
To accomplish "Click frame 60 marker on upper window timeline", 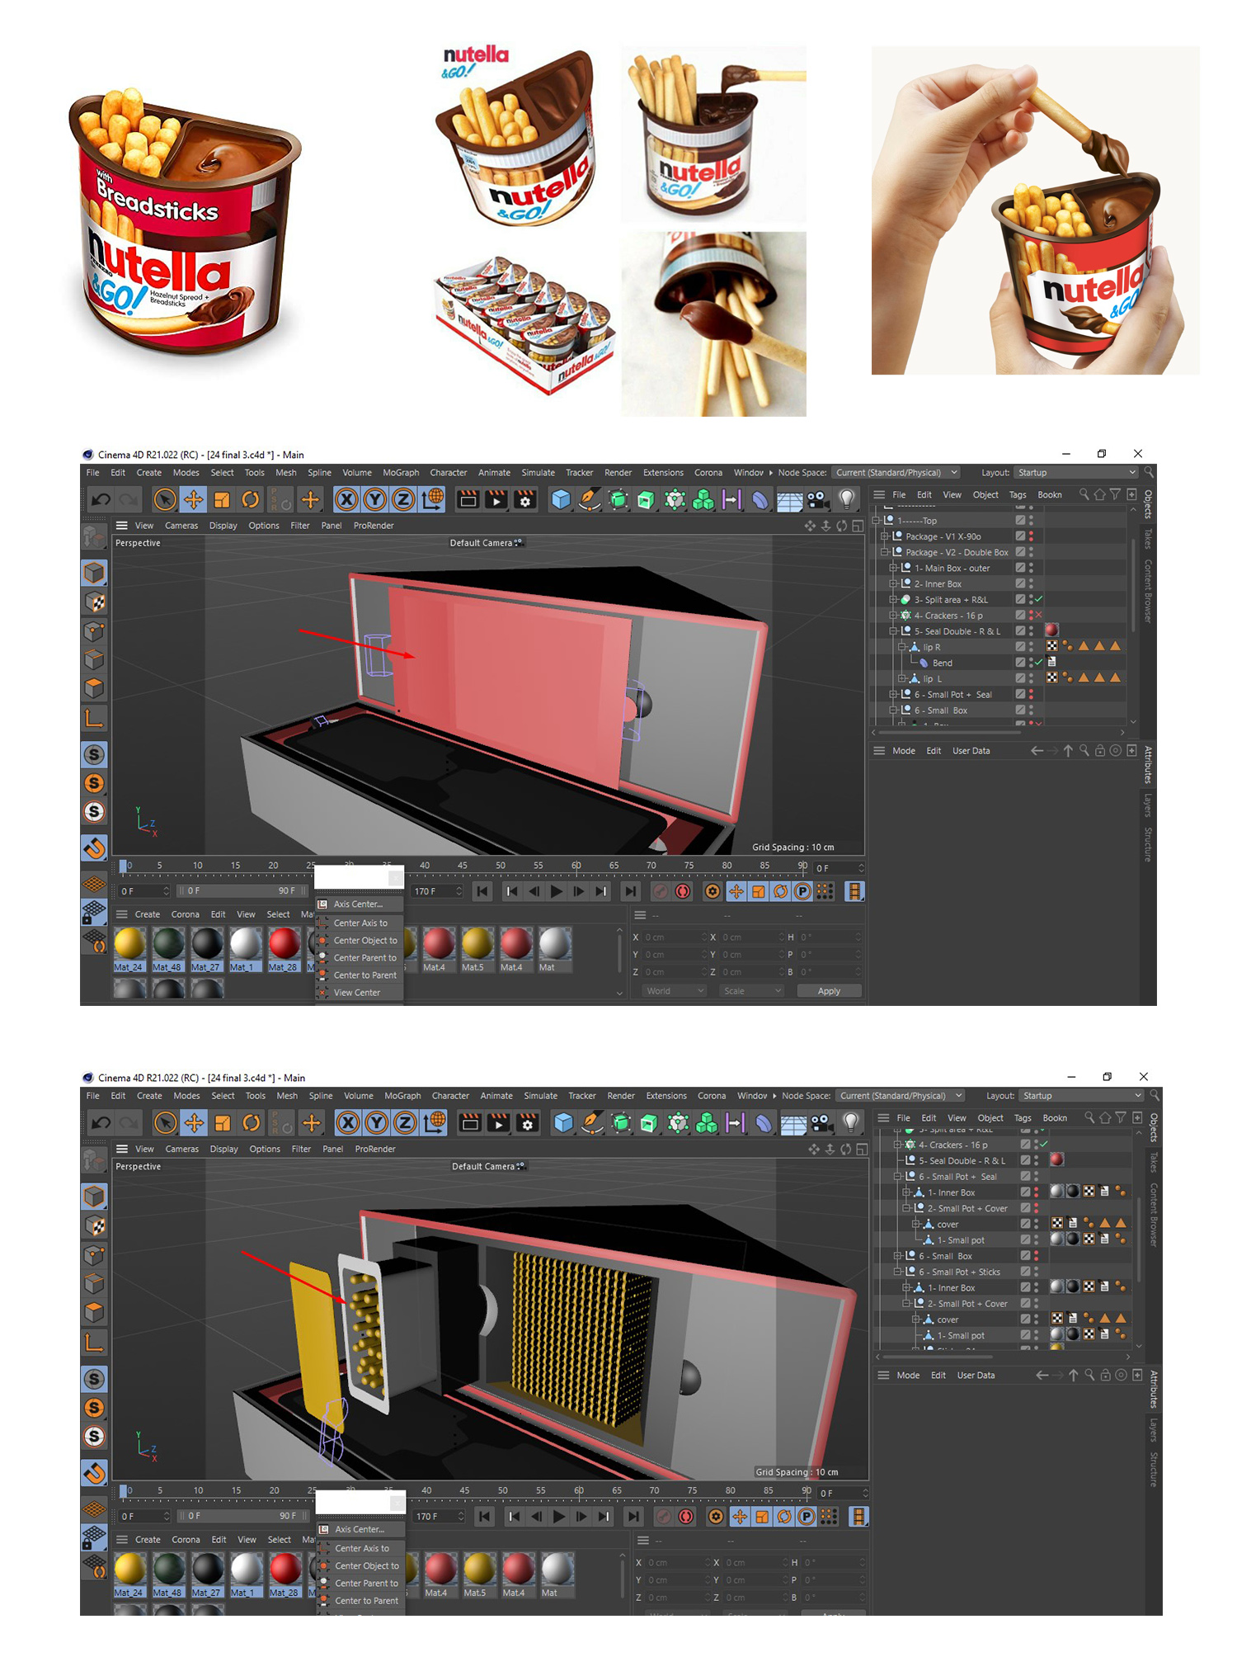I will [x=576, y=866].
